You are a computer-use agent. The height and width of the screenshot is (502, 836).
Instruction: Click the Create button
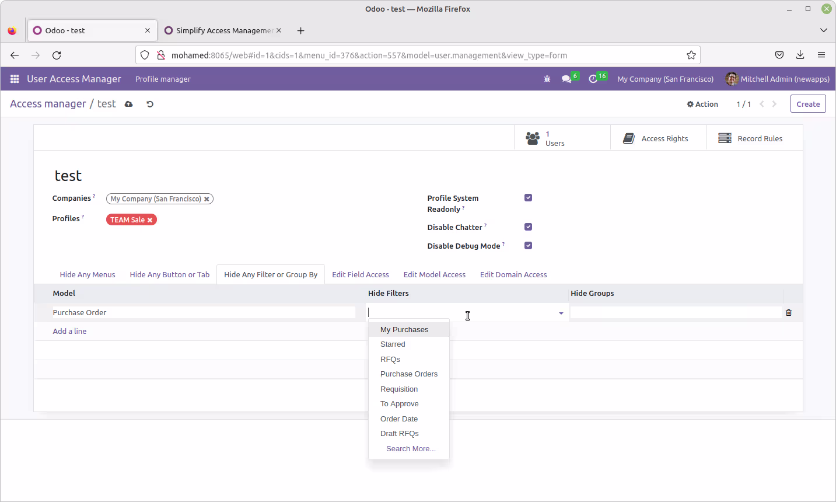click(808, 104)
